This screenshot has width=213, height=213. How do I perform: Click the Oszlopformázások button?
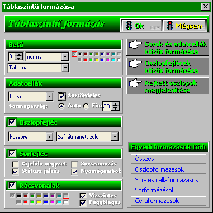click(168, 169)
